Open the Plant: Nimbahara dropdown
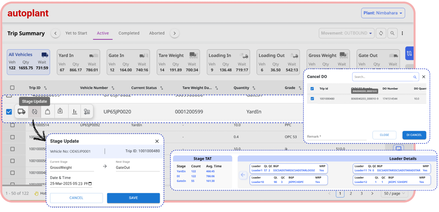The height and width of the screenshot is (212, 439). click(383, 13)
